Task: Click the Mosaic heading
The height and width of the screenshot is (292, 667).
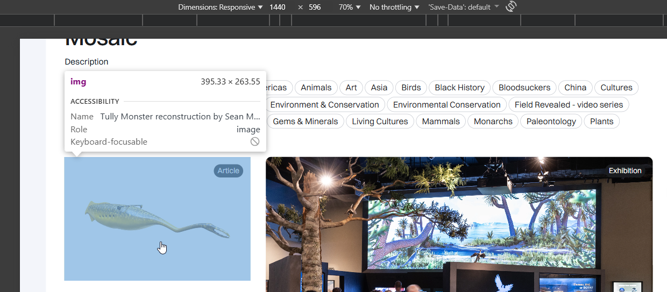Action: [101, 41]
